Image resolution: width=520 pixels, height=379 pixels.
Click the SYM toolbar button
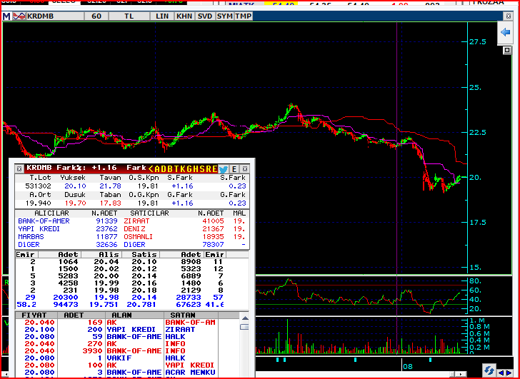(x=225, y=16)
